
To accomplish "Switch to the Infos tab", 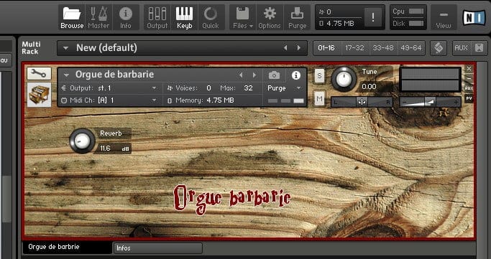I will click(x=157, y=248).
